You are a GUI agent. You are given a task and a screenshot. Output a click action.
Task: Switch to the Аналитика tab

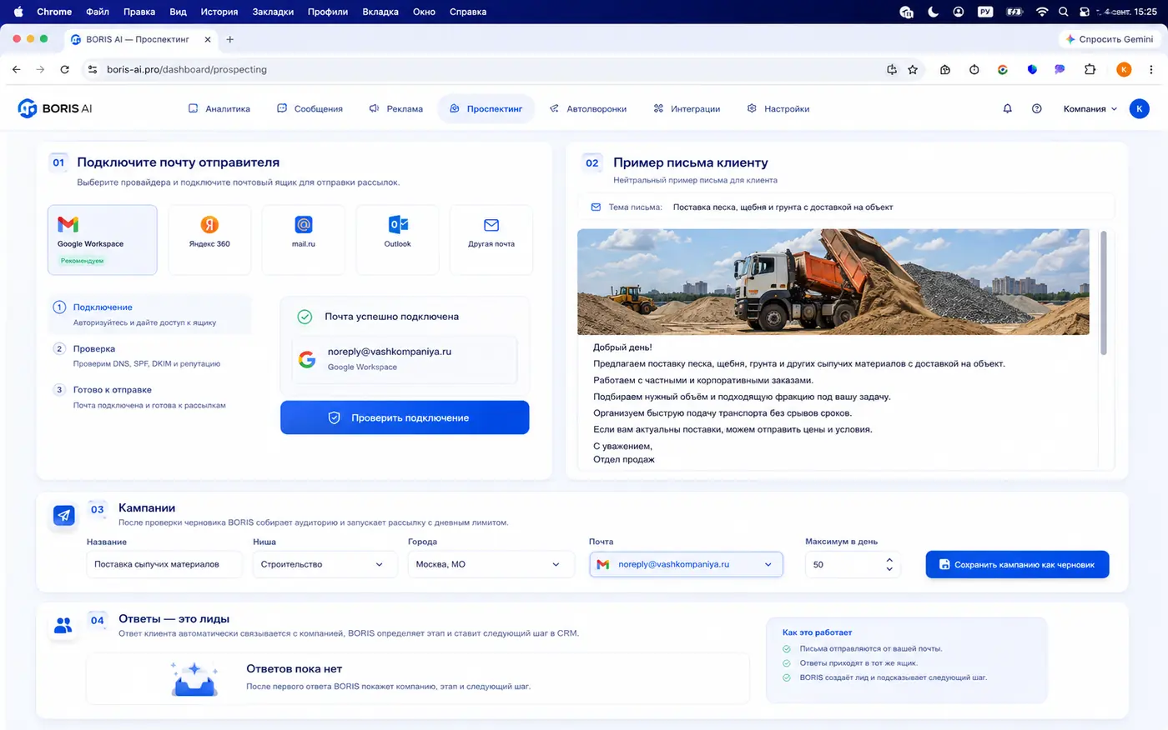219,109
